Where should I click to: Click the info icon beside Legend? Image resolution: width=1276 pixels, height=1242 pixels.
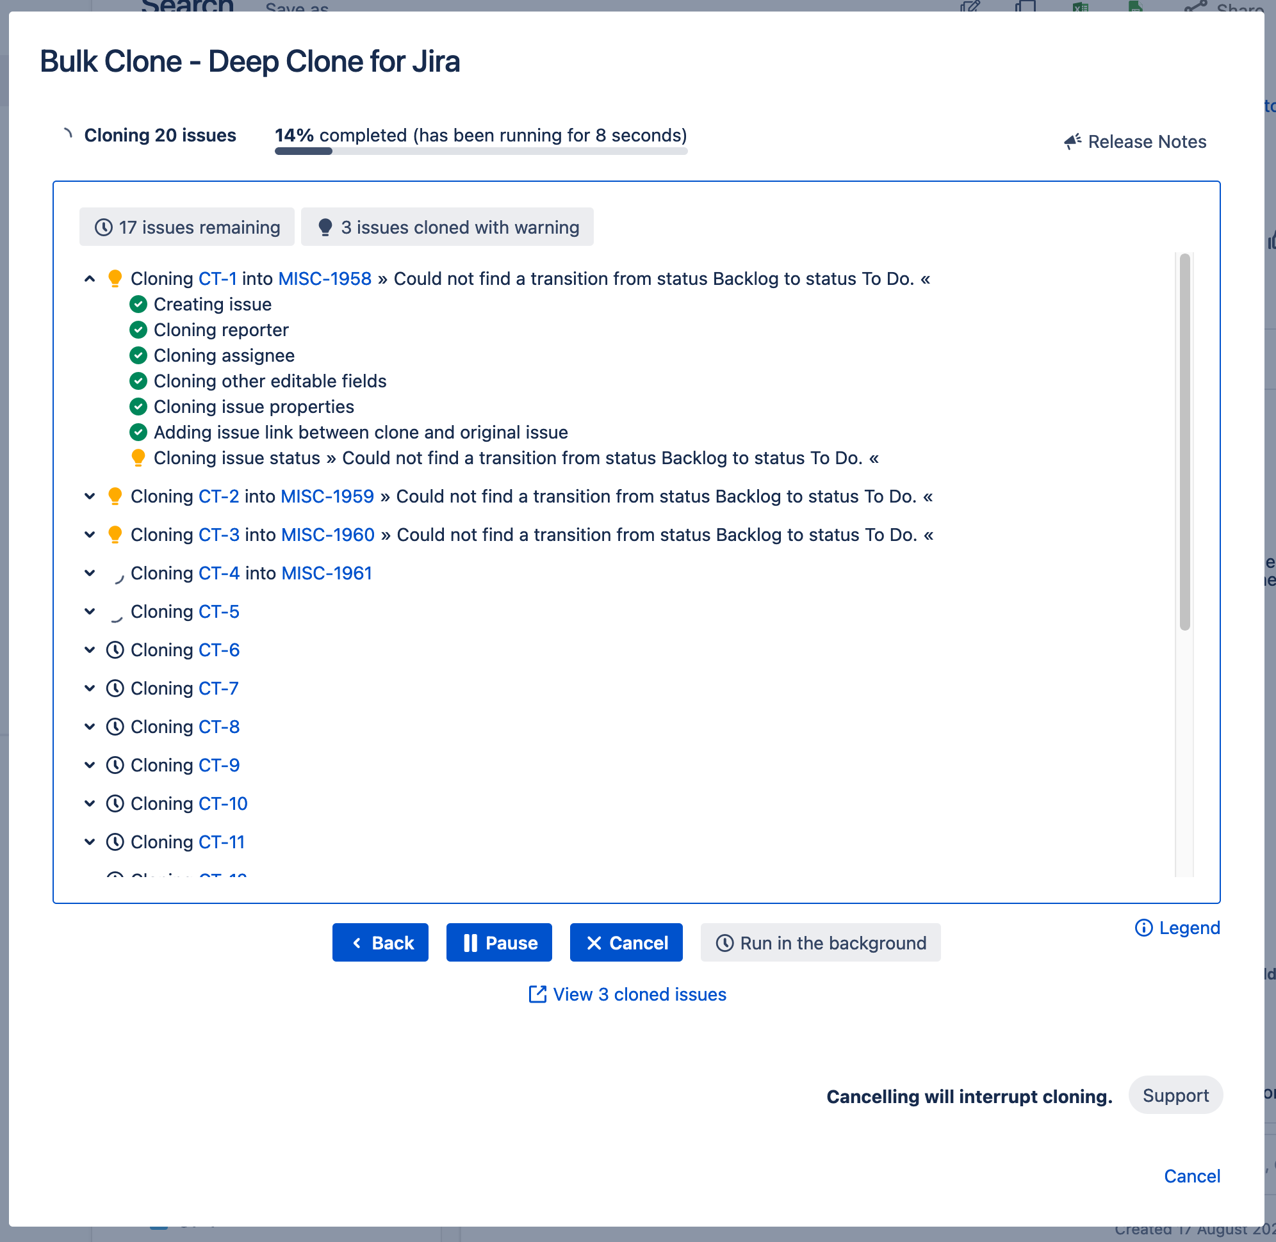coord(1143,928)
